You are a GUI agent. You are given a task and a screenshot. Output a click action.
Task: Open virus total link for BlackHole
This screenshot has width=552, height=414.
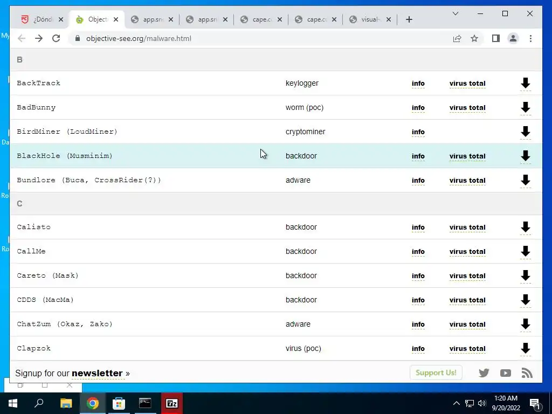(467, 156)
